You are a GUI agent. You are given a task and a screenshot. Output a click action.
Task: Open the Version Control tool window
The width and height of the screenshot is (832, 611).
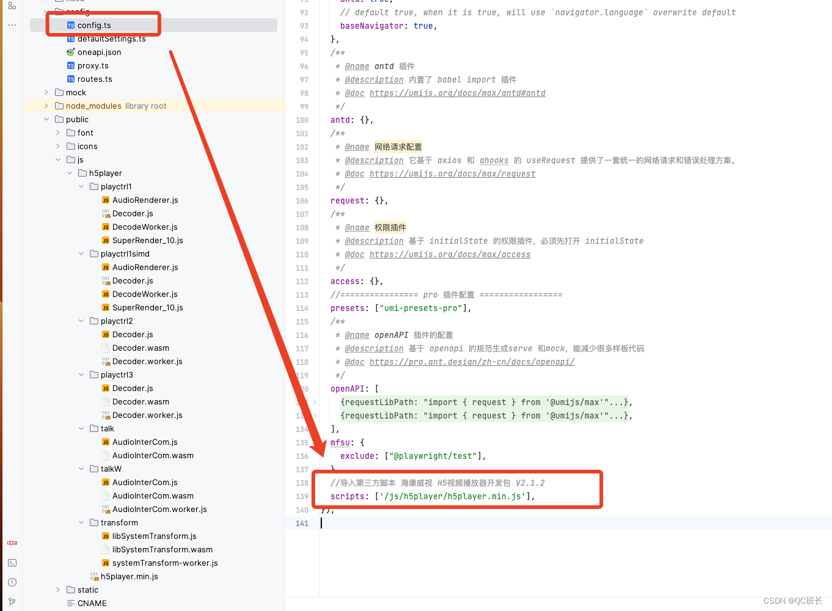coord(12,601)
